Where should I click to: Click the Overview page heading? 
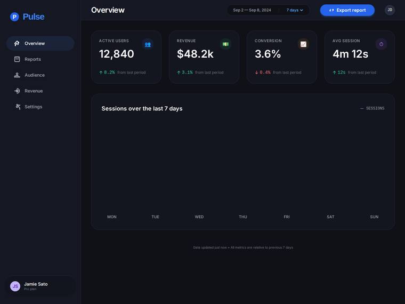coord(108,10)
